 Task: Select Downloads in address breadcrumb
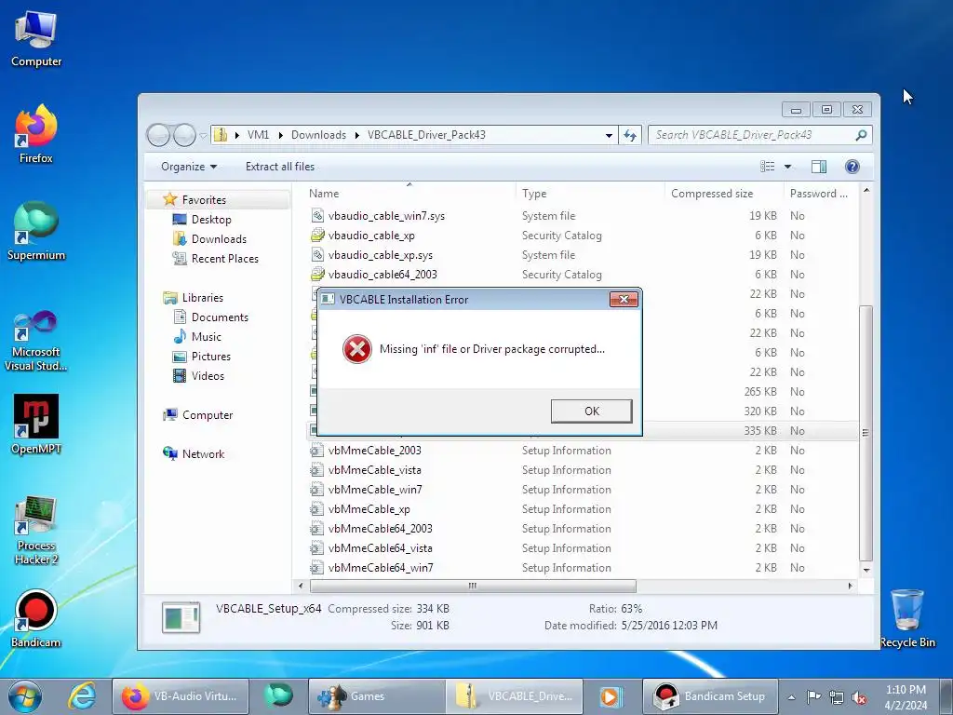click(318, 135)
